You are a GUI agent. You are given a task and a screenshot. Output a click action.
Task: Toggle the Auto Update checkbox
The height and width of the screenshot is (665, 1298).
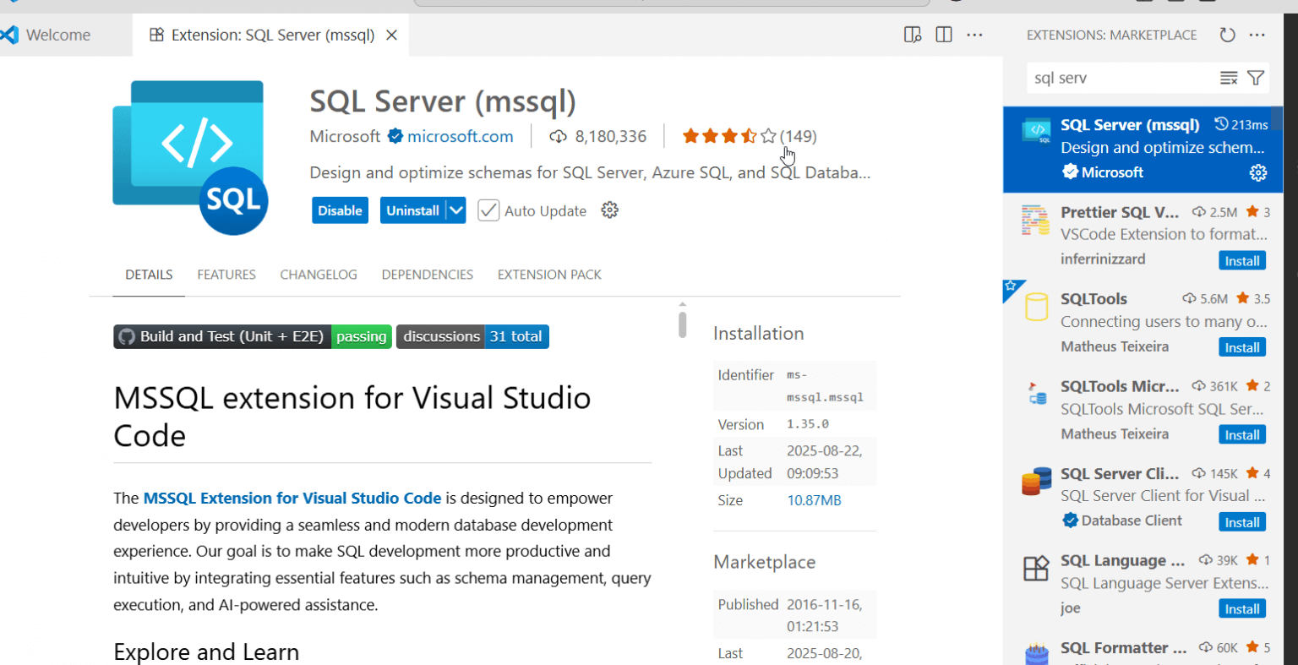point(488,210)
